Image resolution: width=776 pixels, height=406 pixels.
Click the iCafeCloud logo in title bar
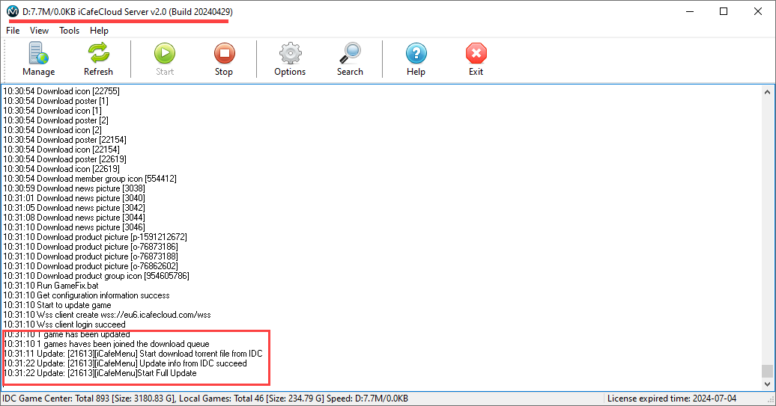tap(13, 11)
